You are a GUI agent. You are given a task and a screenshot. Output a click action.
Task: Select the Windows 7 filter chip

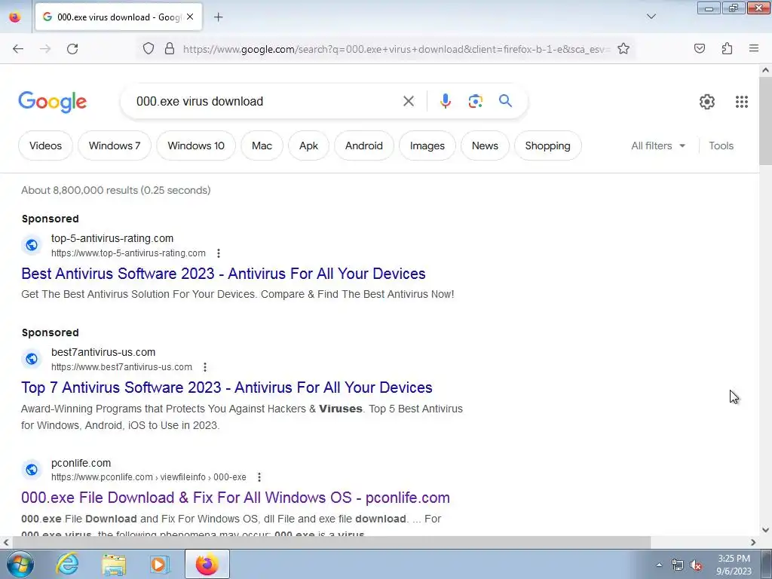tap(115, 146)
